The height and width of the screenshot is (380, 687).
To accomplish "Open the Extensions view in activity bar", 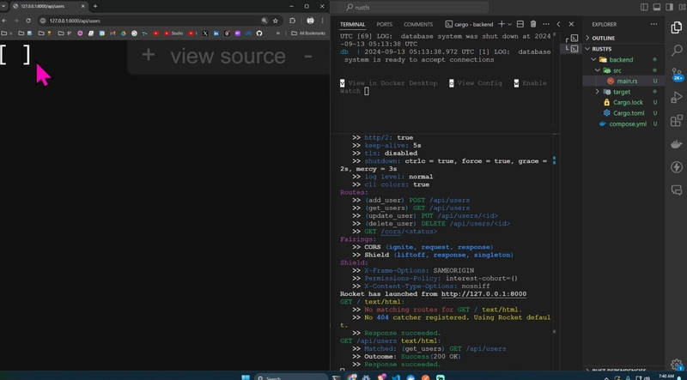I will (x=677, y=120).
